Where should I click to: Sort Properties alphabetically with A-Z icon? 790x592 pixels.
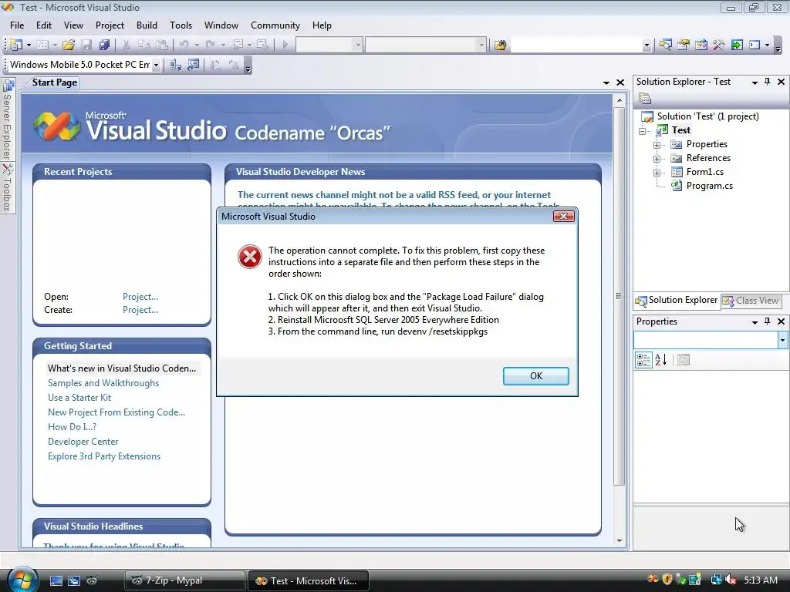(x=661, y=360)
